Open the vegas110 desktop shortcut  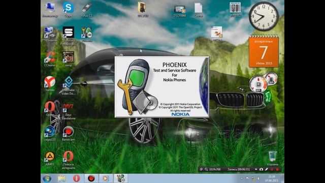pyautogui.click(x=50, y=133)
